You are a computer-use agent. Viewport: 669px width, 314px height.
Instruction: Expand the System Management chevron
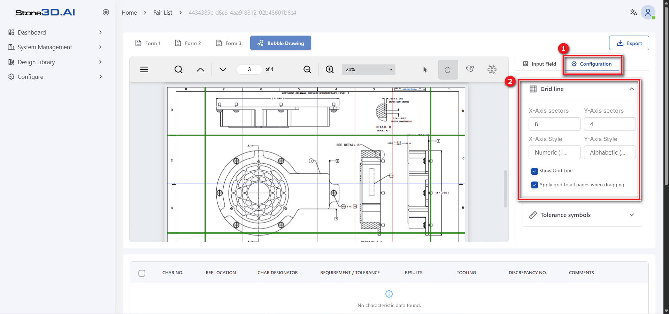(x=100, y=47)
